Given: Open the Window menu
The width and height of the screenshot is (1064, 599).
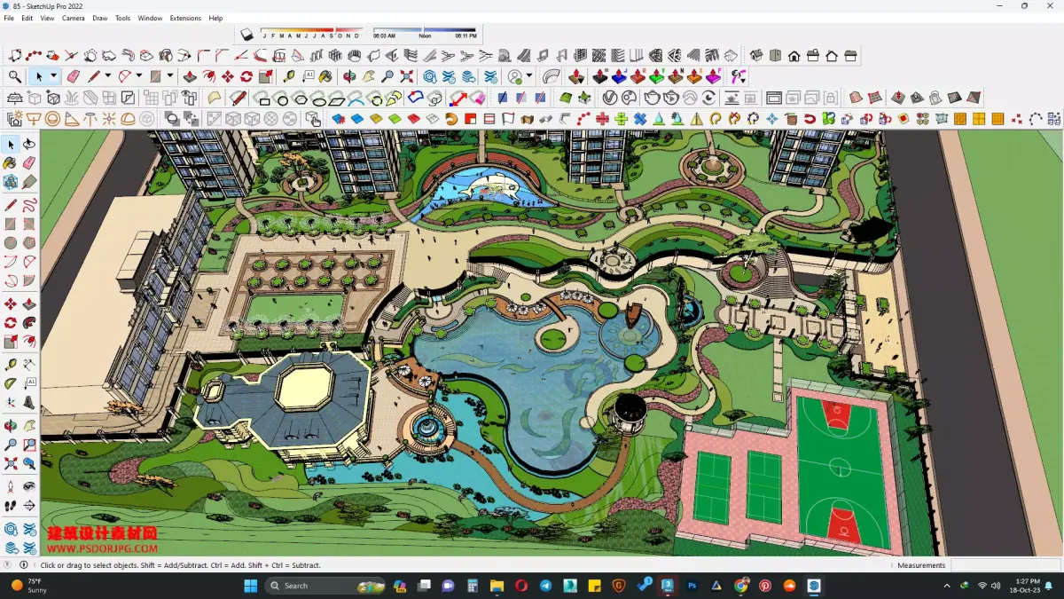Looking at the screenshot, I should pyautogui.click(x=150, y=18).
